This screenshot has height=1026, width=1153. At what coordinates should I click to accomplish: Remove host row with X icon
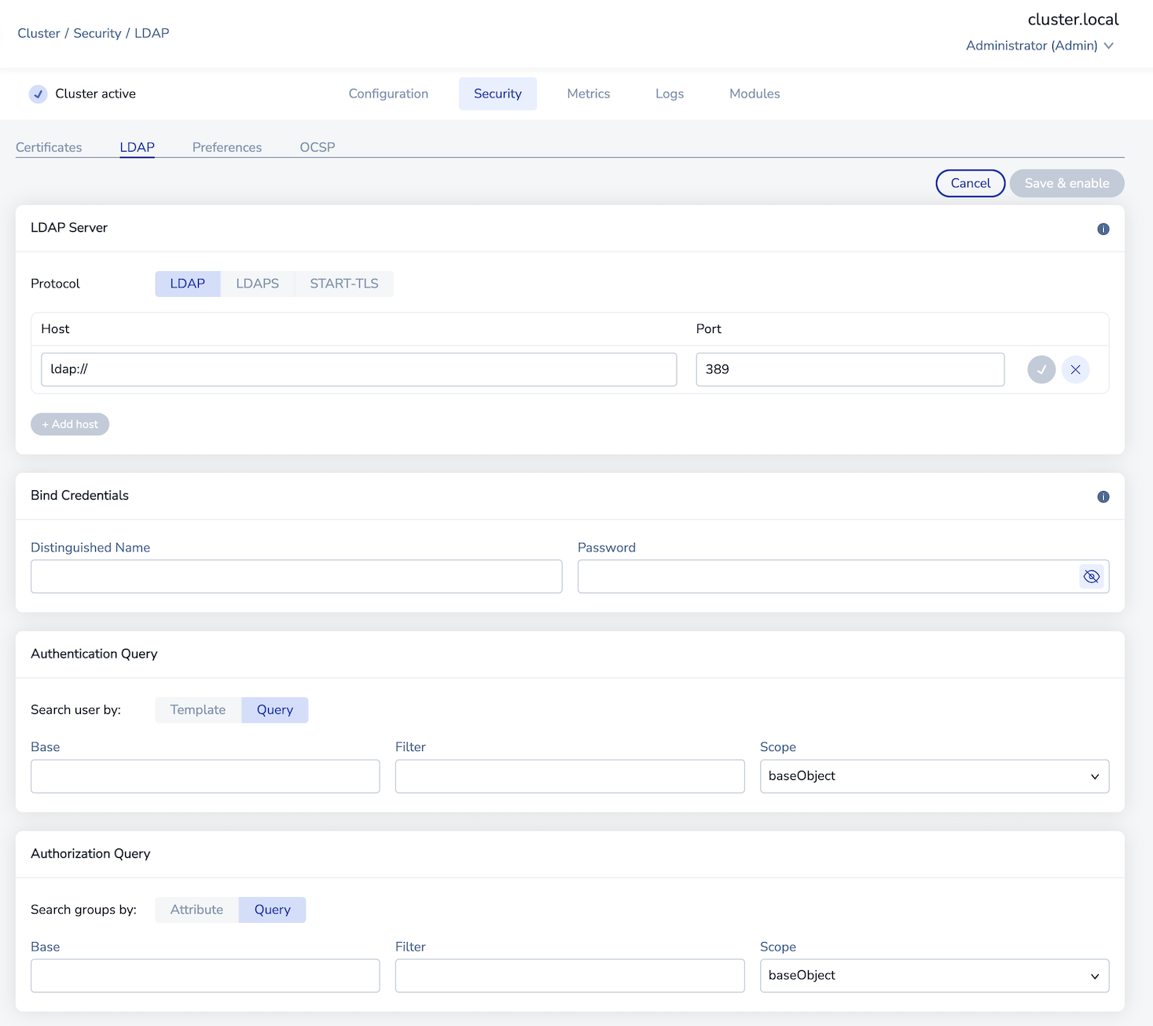[1075, 369]
